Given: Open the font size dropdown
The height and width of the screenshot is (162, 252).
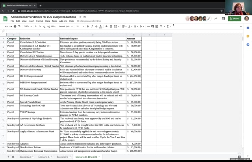Looking at the screenshot, I should pyautogui.click(x=80, y=26).
